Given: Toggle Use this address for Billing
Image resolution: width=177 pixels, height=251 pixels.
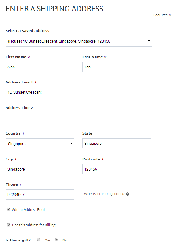Looking at the screenshot, I should point(9,225).
